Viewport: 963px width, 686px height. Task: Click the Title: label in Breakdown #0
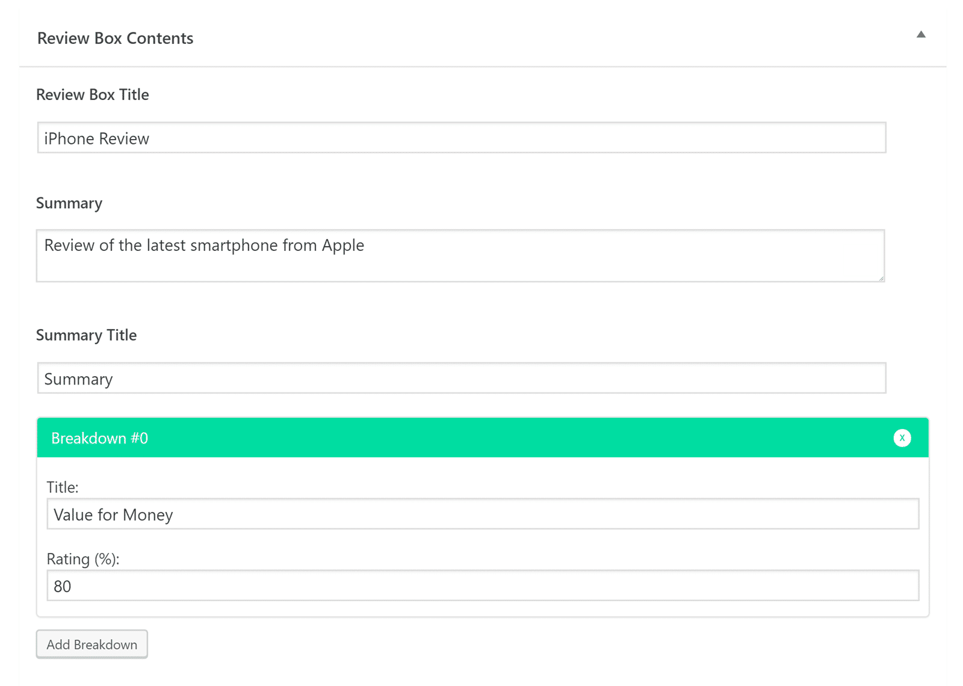tap(63, 487)
